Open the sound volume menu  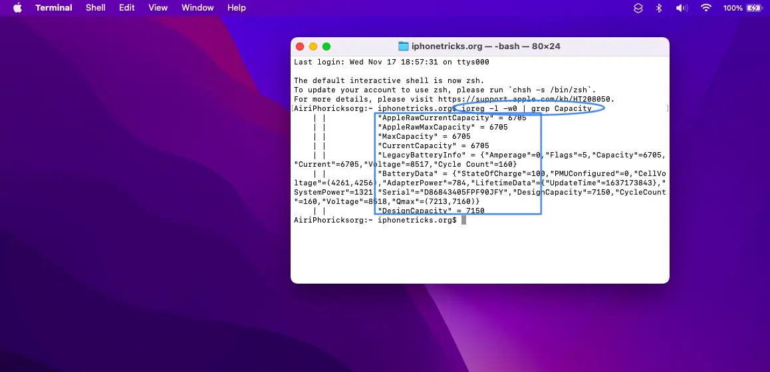681,8
